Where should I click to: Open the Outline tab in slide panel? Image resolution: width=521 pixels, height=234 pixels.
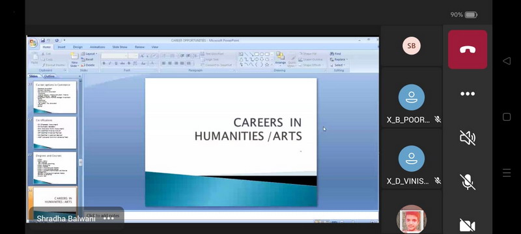click(49, 76)
